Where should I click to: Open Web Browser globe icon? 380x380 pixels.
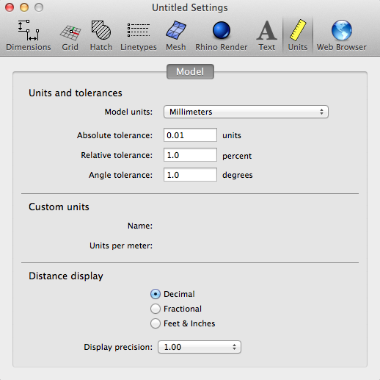pyautogui.click(x=342, y=30)
